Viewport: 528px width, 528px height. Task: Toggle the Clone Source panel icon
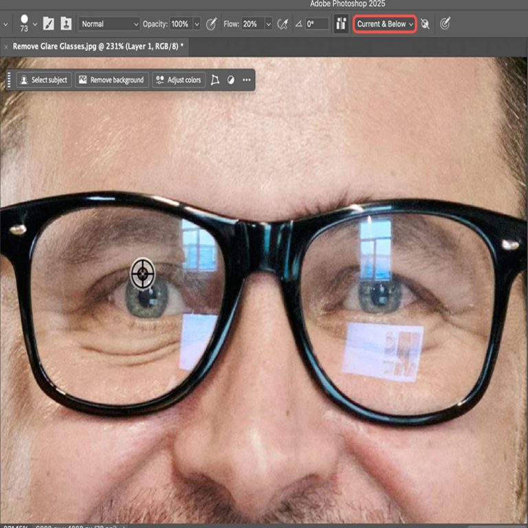pyautogui.click(x=66, y=24)
